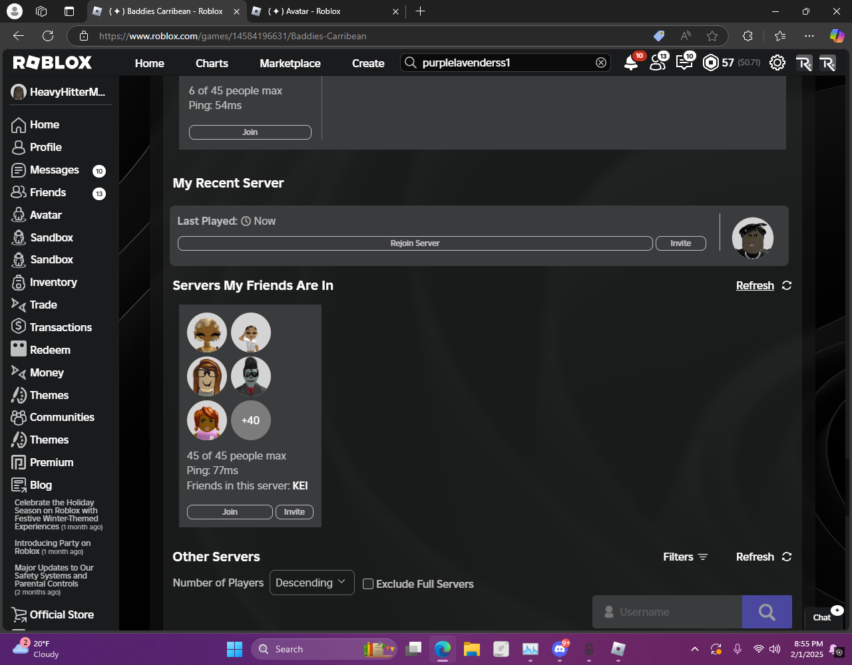Click Rejoin Server button
Image resolution: width=852 pixels, height=665 pixels.
(x=415, y=243)
